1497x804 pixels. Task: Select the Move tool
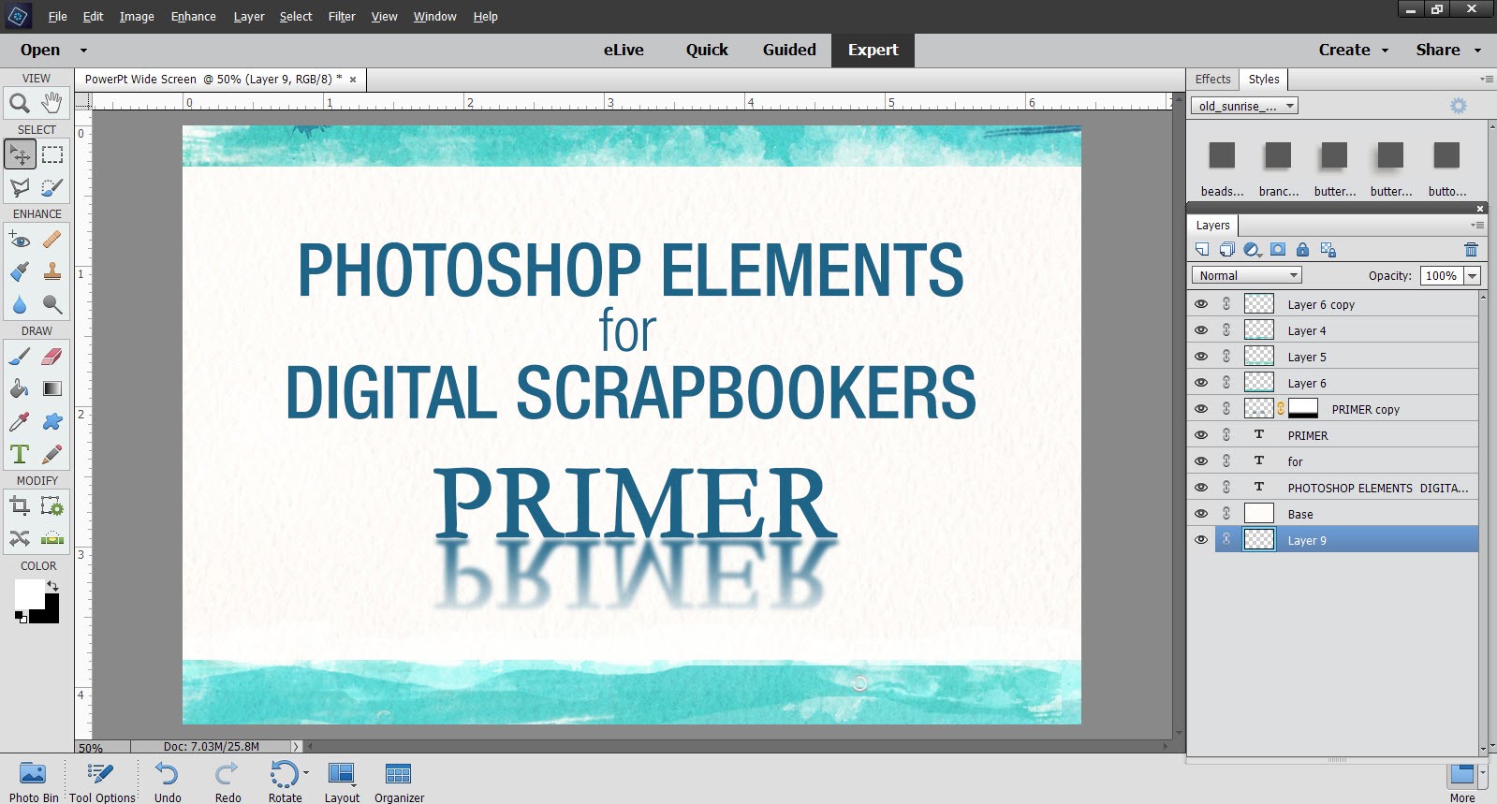coord(20,154)
